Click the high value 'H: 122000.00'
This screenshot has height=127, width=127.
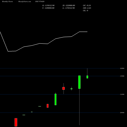[69, 6]
